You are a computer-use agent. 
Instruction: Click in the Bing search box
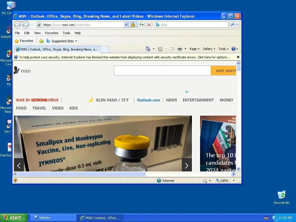tap(191, 25)
